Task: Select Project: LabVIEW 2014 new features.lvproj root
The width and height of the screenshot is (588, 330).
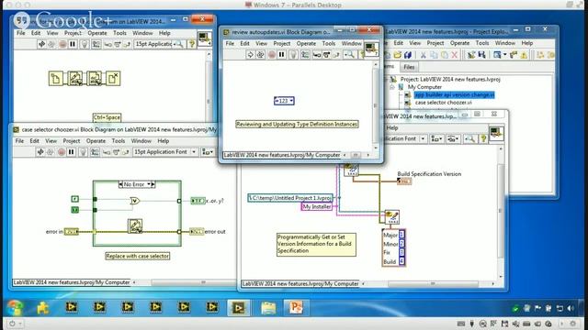Action: click(x=450, y=80)
